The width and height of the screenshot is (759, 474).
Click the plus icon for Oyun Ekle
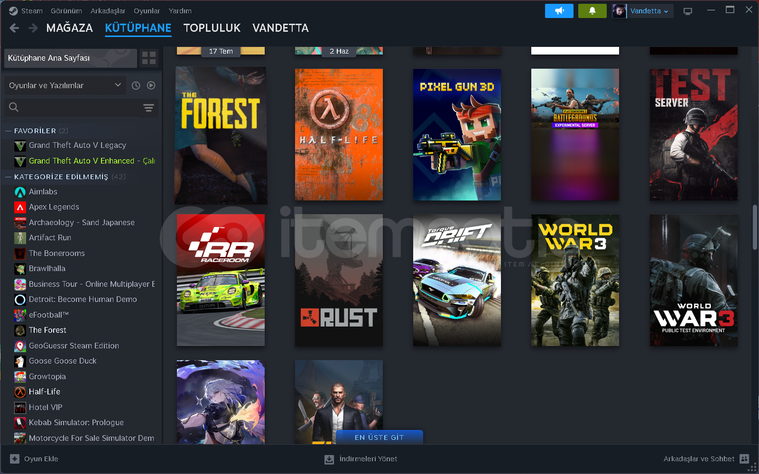point(15,459)
